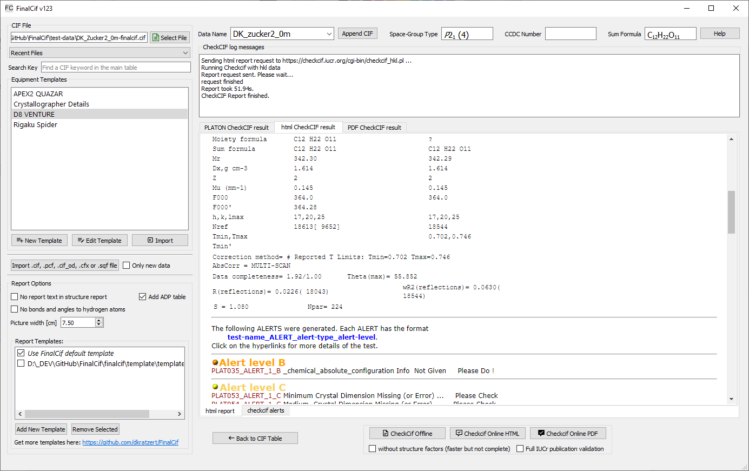
Task: Click the Import template icon button
Action: click(160, 241)
